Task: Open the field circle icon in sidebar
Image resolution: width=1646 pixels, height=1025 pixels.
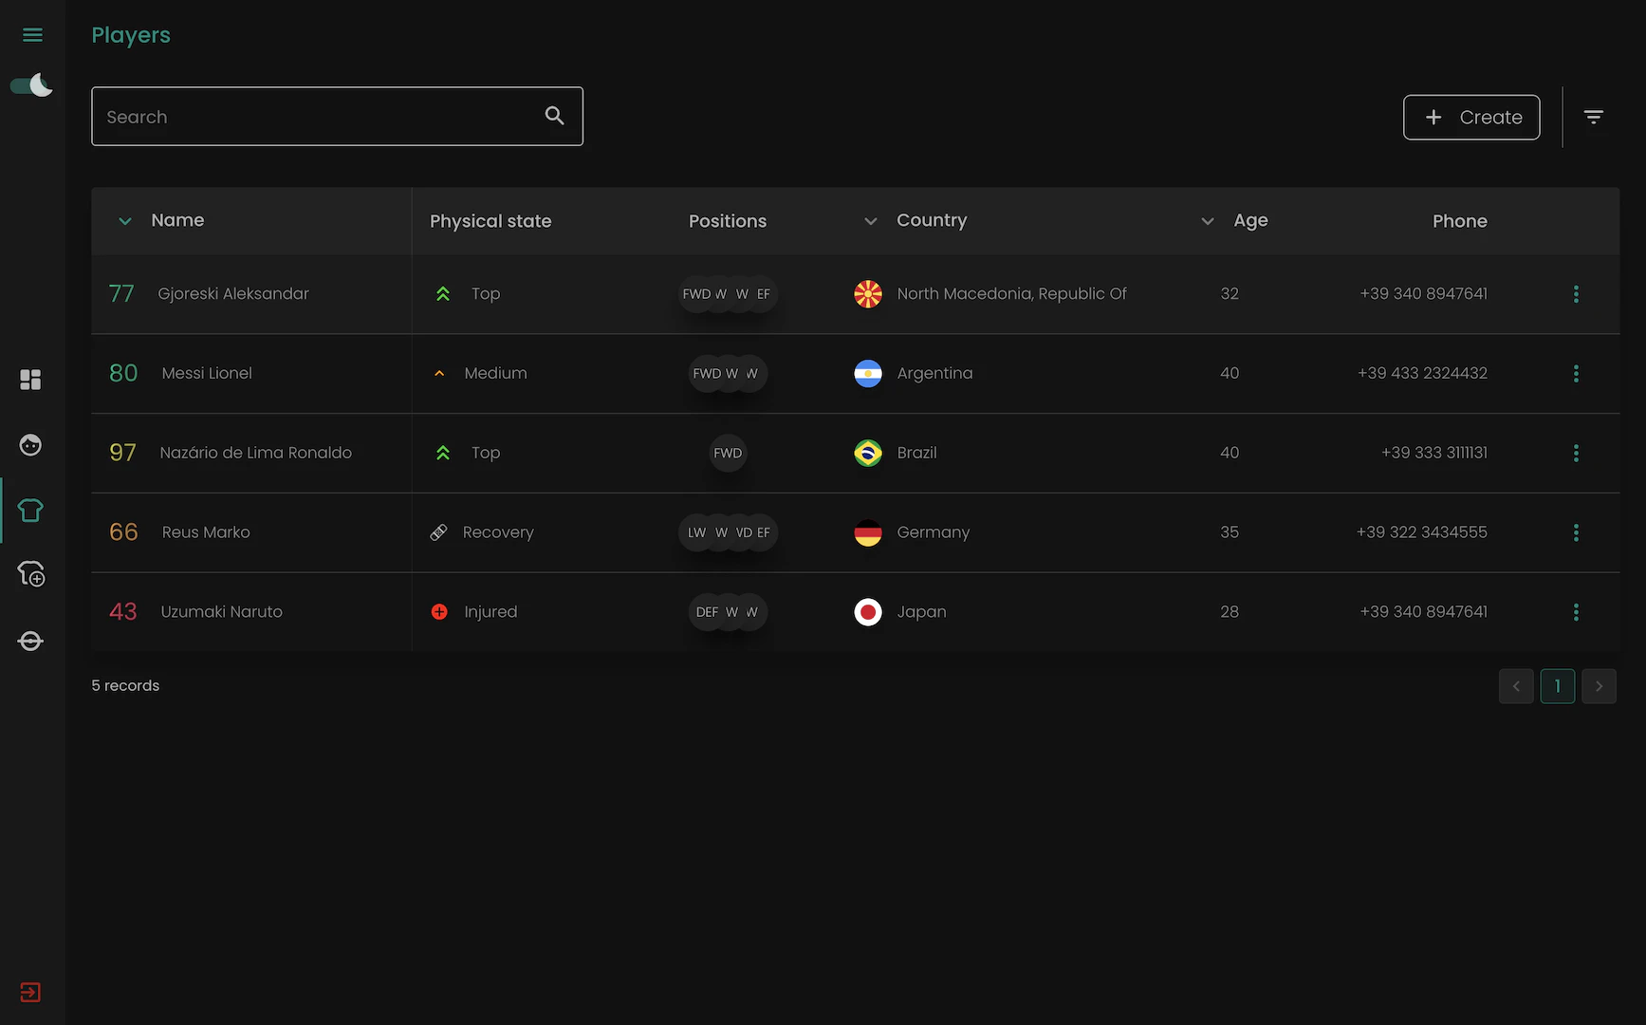Action: (30, 642)
